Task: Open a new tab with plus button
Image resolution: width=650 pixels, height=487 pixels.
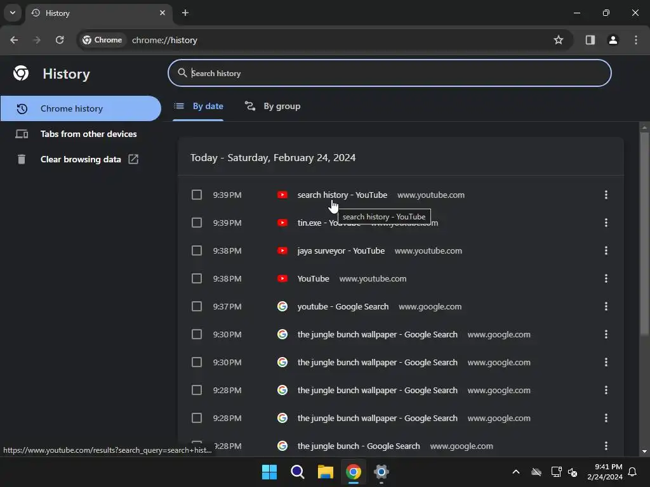Action: coord(185,13)
